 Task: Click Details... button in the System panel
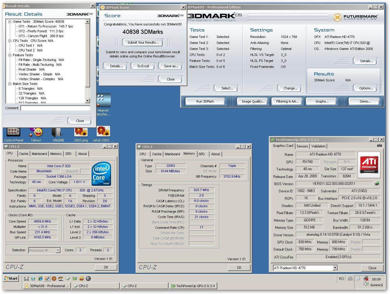pyautogui.click(x=366, y=61)
